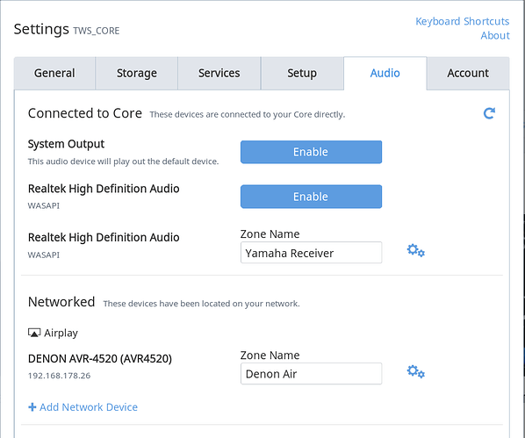Screen dimensions: 525x438
Task: Select the Audio tab
Action: click(x=385, y=74)
